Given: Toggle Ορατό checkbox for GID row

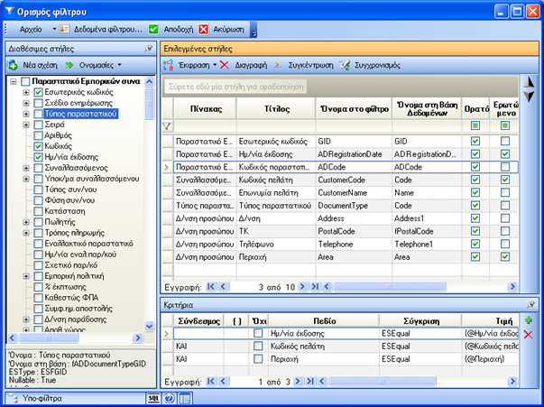Looking at the screenshot, I should coord(475,141).
